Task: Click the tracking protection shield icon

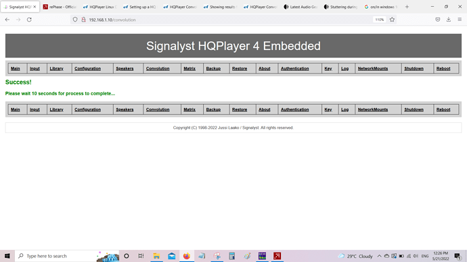Action: coord(75,20)
